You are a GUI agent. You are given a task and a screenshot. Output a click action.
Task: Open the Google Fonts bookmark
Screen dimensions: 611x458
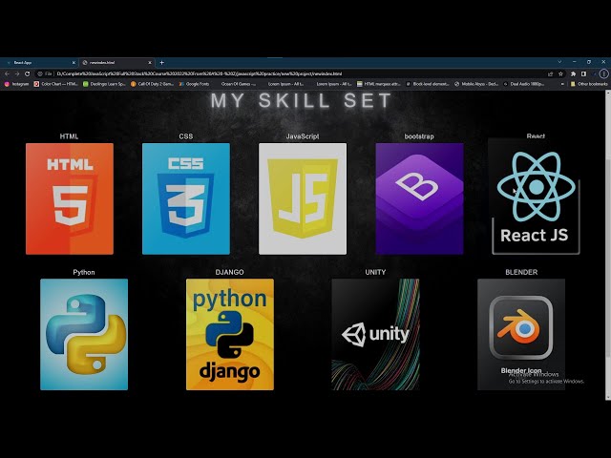tap(194, 84)
